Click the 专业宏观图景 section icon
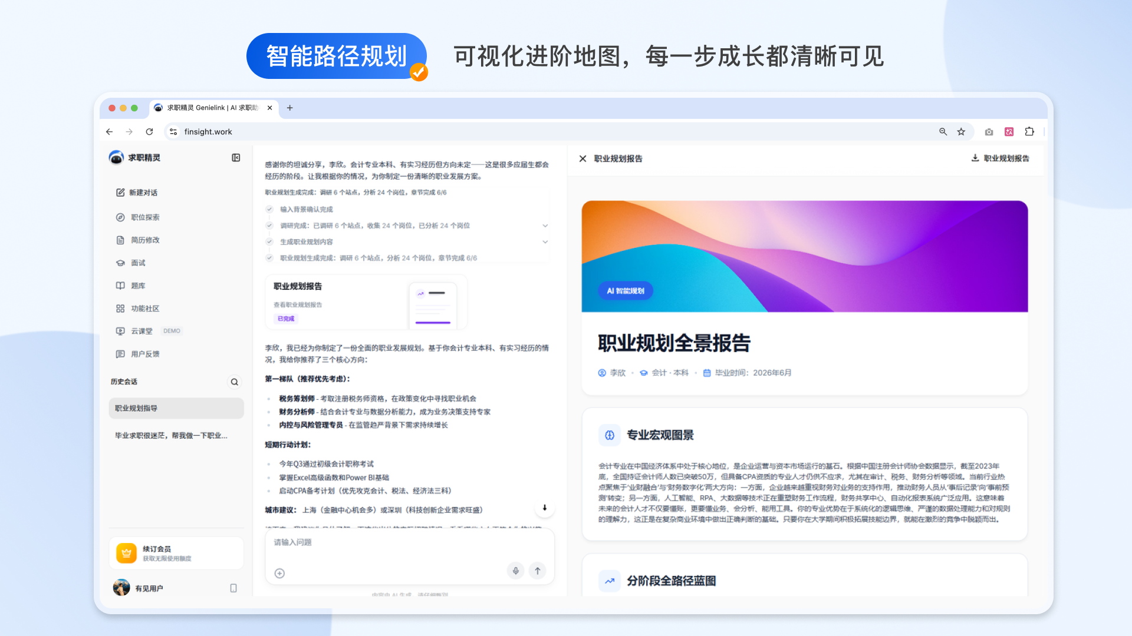This screenshot has height=636, width=1132. 610,435
